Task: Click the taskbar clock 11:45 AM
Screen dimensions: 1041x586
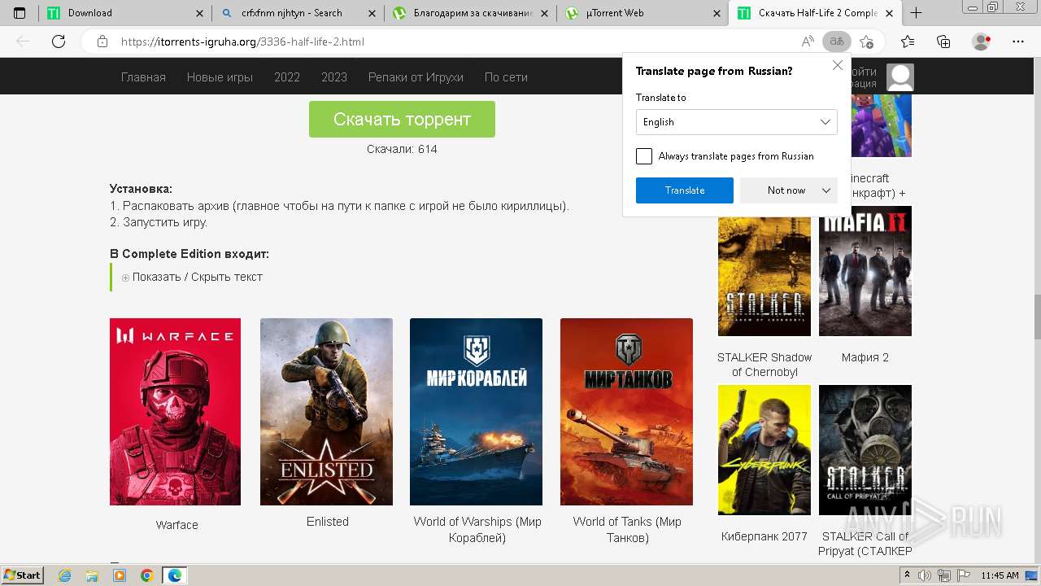Action: (1000, 575)
